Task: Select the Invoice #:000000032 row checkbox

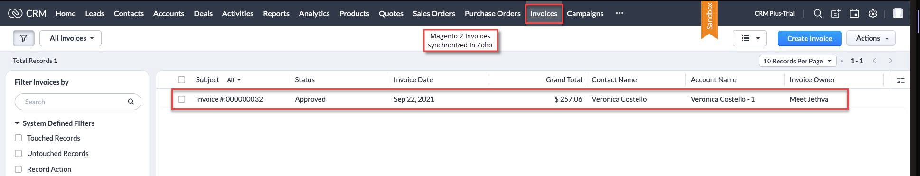Action: [181, 99]
